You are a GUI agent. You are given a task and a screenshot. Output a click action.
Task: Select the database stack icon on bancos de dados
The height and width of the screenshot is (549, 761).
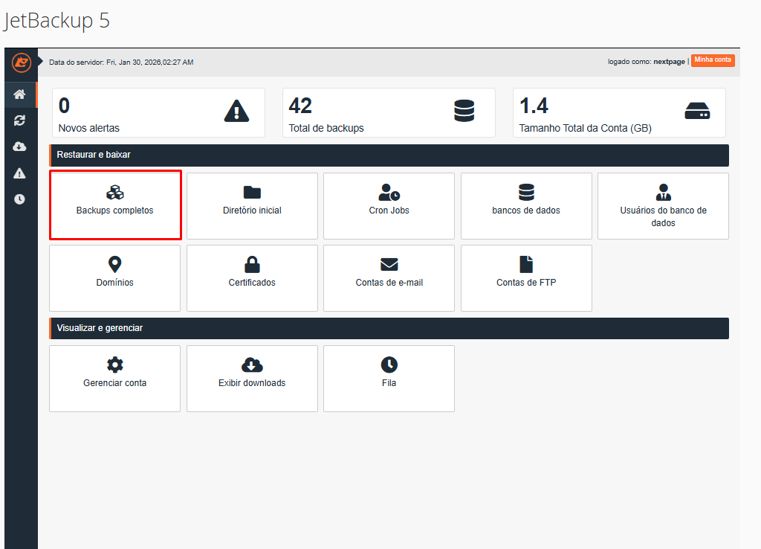point(526,193)
